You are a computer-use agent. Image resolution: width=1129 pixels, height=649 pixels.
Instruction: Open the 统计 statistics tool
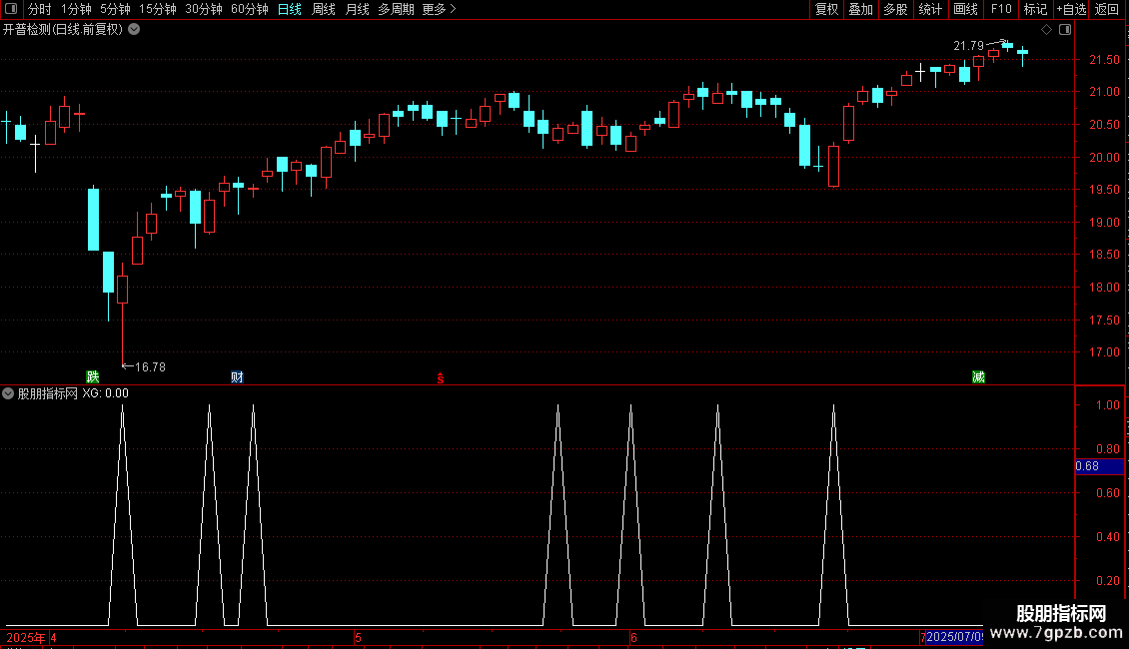pyautogui.click(x=929, y=9)
